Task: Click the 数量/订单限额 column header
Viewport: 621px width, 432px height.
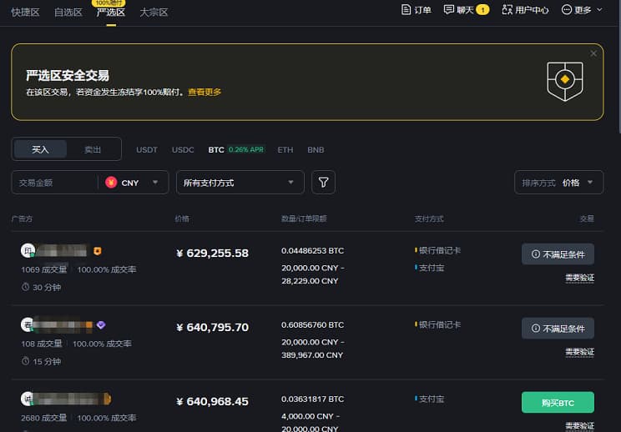Action: coord(304,219)
